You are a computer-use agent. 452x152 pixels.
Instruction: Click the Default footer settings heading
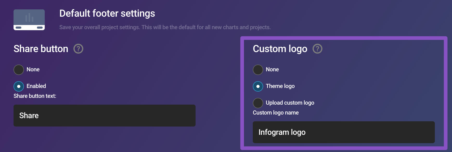point(107,14)
